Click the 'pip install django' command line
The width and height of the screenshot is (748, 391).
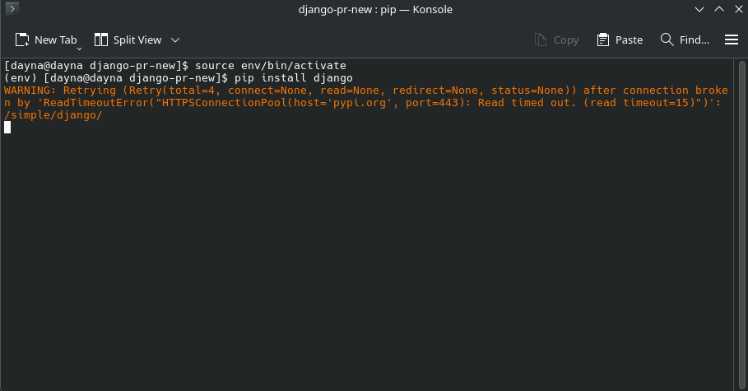292,77
